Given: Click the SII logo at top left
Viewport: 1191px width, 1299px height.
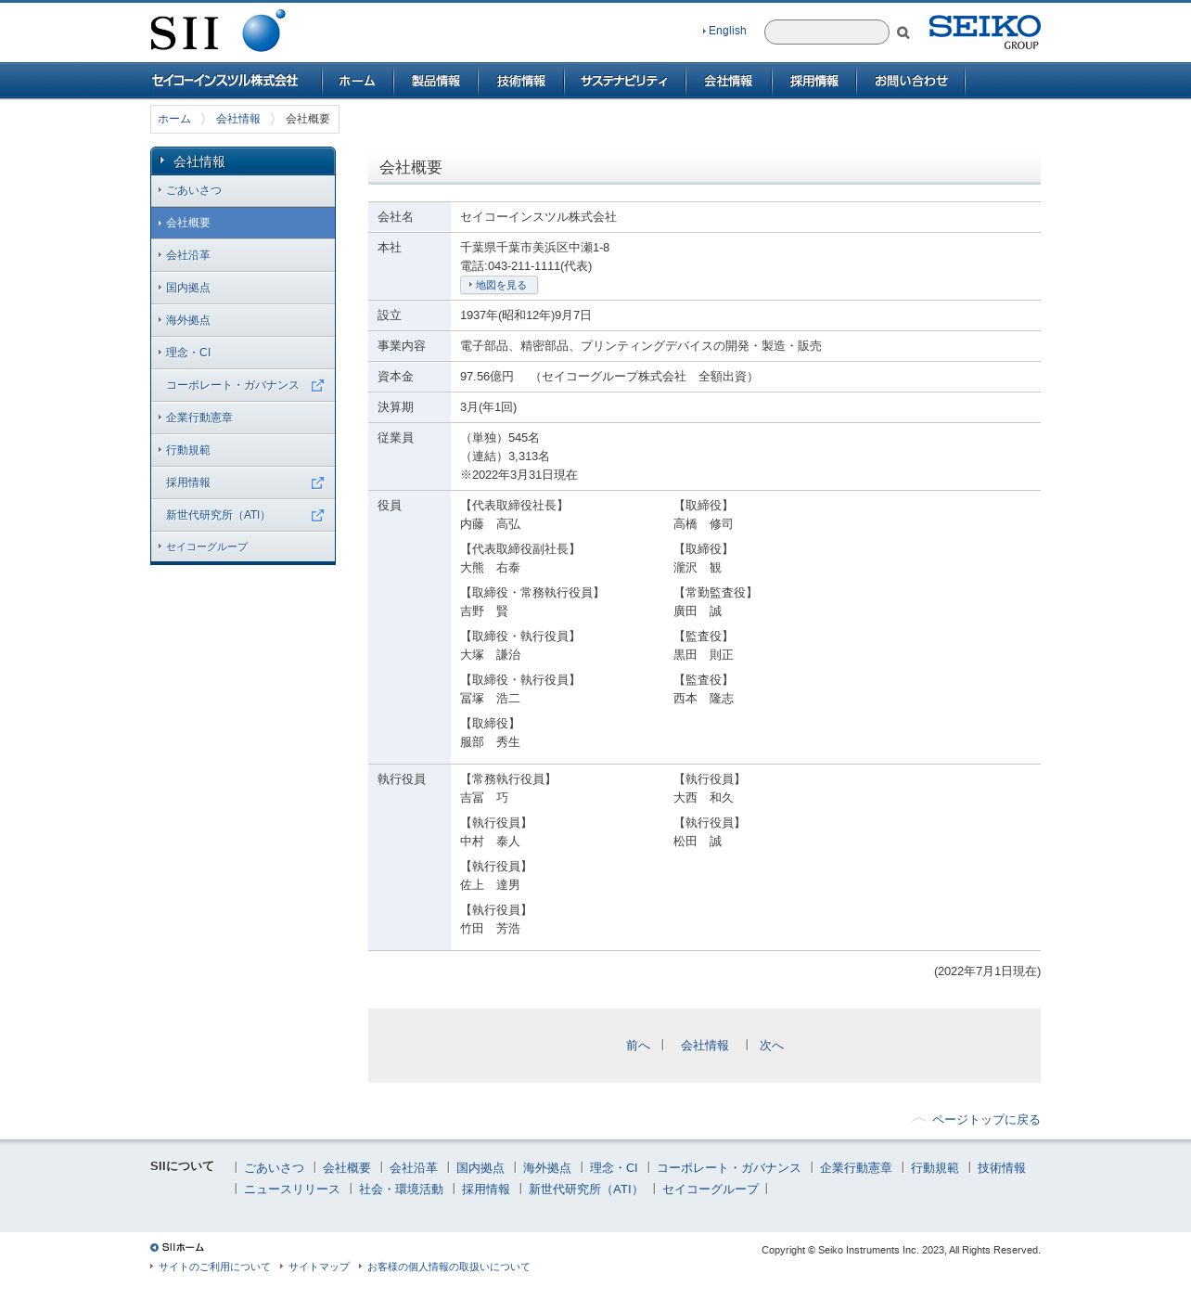Looking at the screenshot, I should (218, 31).
